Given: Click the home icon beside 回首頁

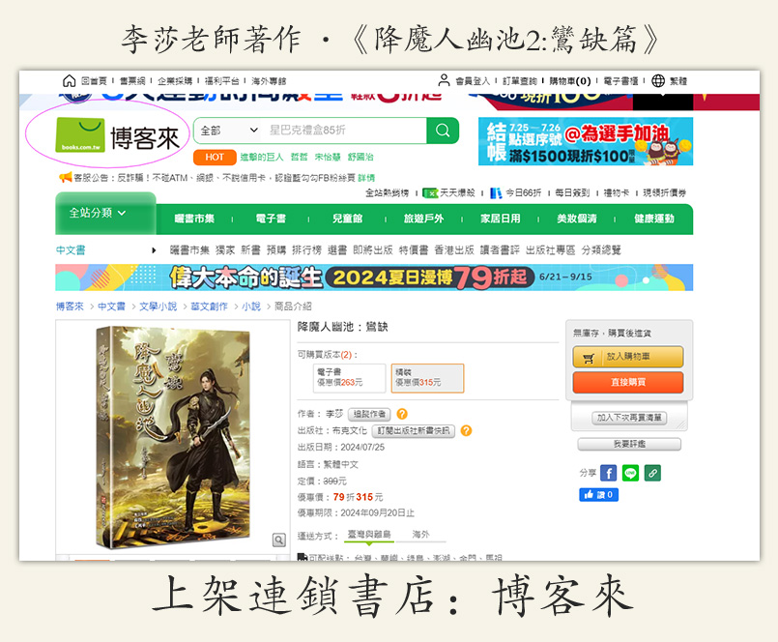Looking at the screenshot, I should [x=69, y=80].
